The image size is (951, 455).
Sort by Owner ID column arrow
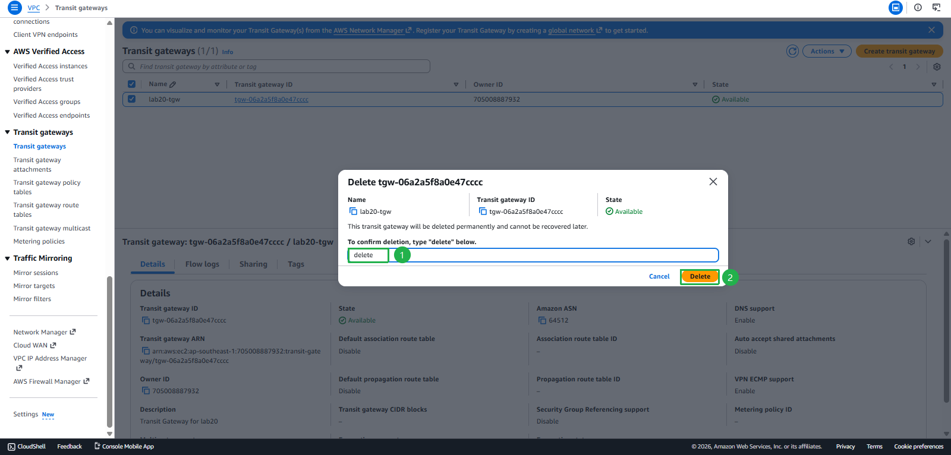pos(695,84)
